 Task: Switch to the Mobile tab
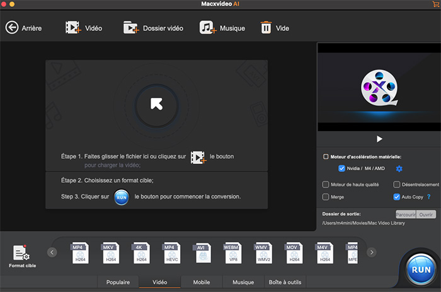(x=202, y=282)
